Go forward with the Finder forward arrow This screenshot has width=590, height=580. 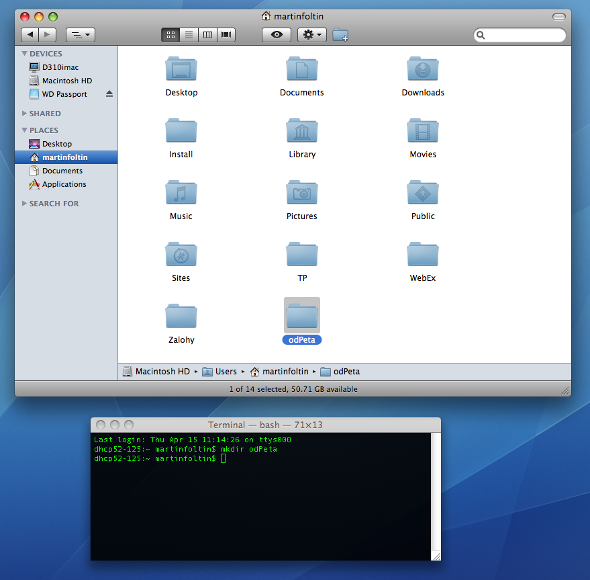[47, 35]
